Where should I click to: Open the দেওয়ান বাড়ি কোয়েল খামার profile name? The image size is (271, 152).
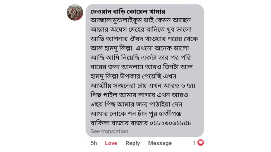point(128,12)
